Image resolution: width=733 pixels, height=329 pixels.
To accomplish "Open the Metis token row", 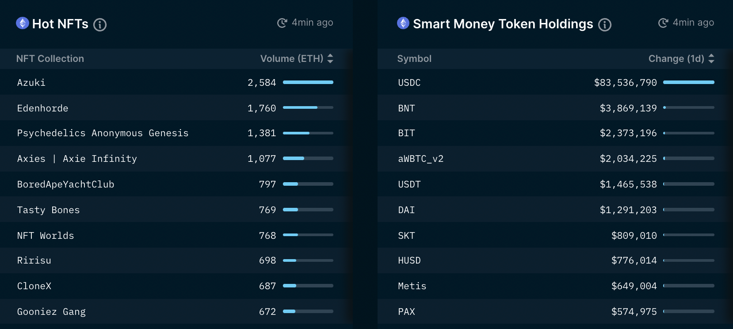I will pos(412,286).
